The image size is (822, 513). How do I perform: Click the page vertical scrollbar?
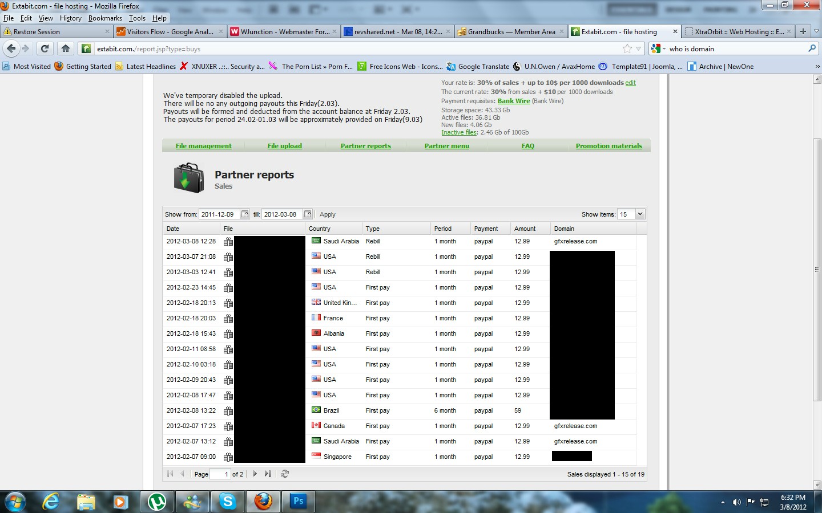click(x=817, y=282)
